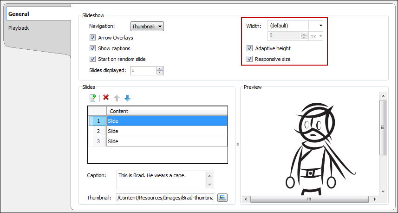This screenshot has height=213, width=398.
Task: Select slide row 2 in Content list
Action: point(157,131)
